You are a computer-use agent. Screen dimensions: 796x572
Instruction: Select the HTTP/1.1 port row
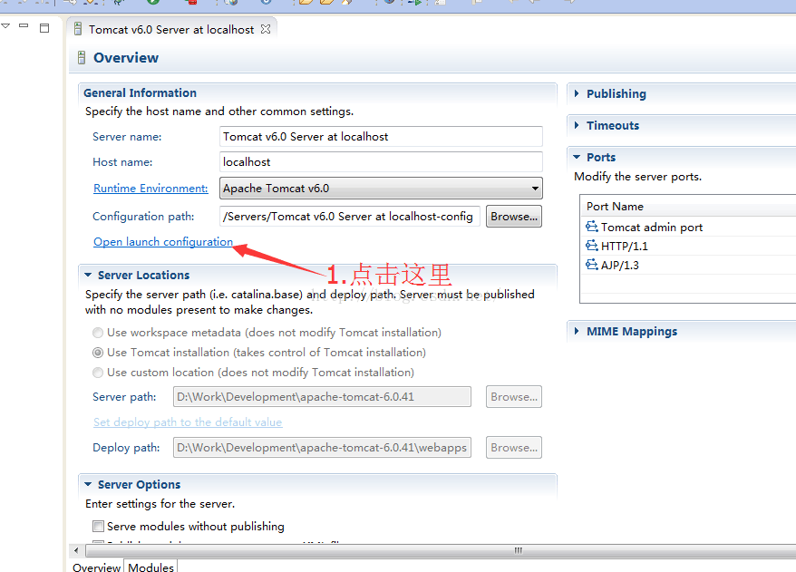click(x=688, y=247)
